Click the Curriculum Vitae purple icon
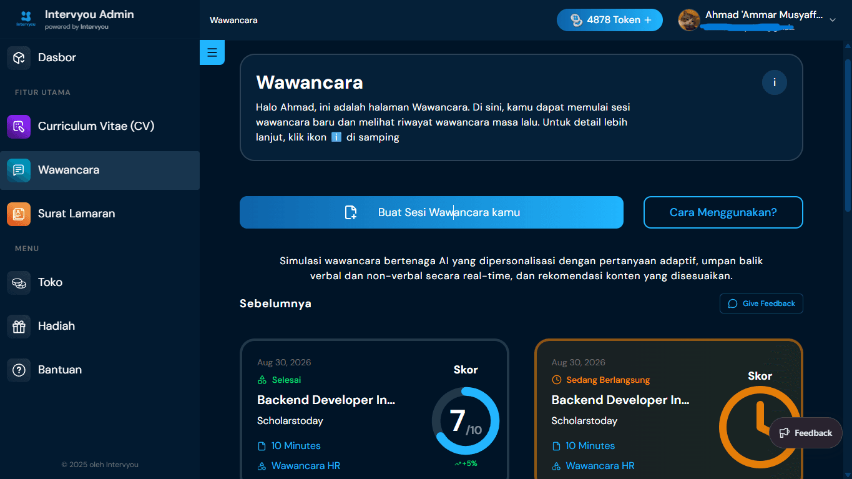The height and width of the screenshot is (479, 852). tap(19, 126)
